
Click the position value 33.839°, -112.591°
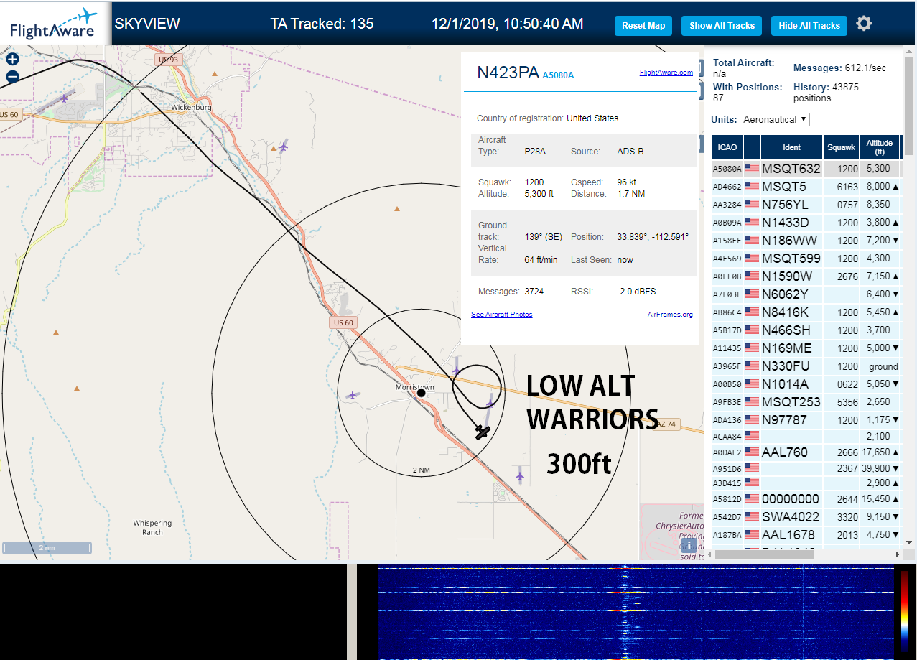click(653, 237)
